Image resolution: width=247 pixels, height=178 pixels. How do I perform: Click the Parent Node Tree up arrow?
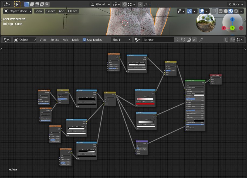tap(226, 40)
